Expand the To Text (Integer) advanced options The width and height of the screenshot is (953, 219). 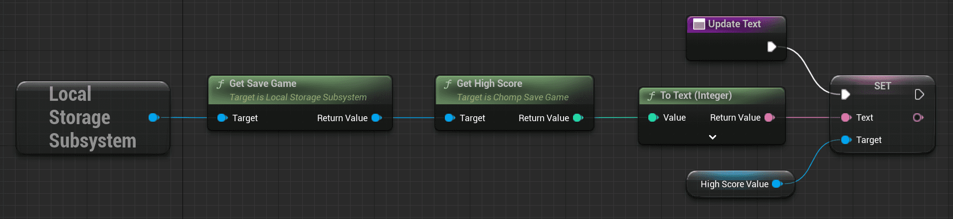pos(712,137)
